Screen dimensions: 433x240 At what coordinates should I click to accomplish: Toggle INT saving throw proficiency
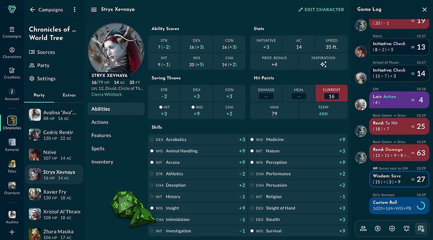tap(161, 107)
